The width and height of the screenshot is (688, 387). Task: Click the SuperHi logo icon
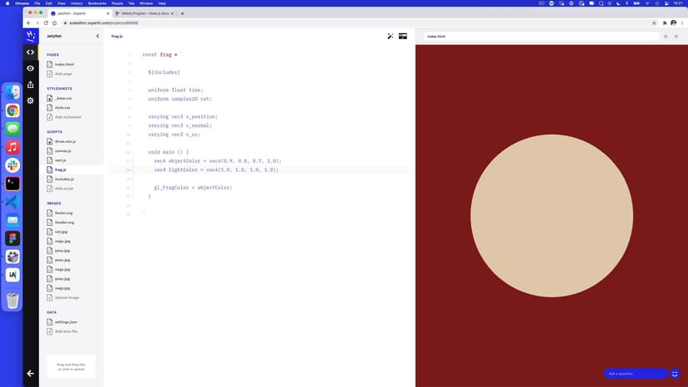pyautogui.click(x=31, y=37)
